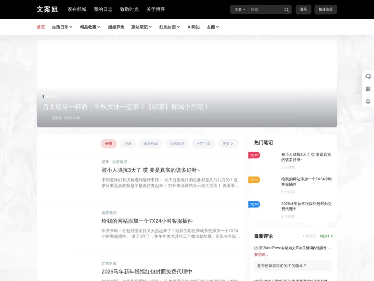Open hot note 2026马年新年祝福红包封面 in sidebar
Screen dimensions: 374x281
[306, 206]
